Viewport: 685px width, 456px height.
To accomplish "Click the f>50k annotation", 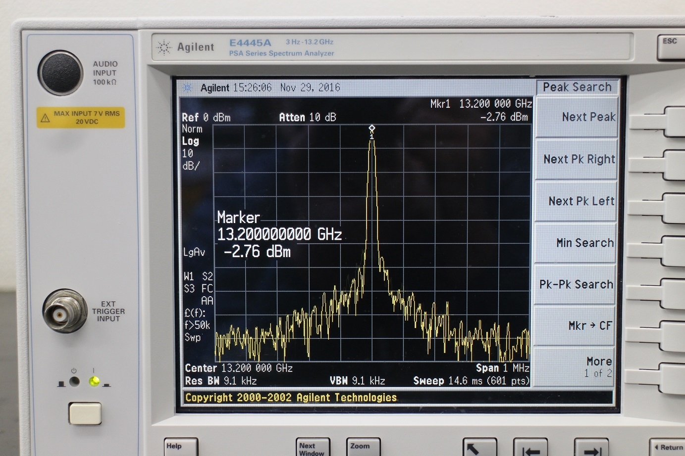I will (x=197, y=325).
